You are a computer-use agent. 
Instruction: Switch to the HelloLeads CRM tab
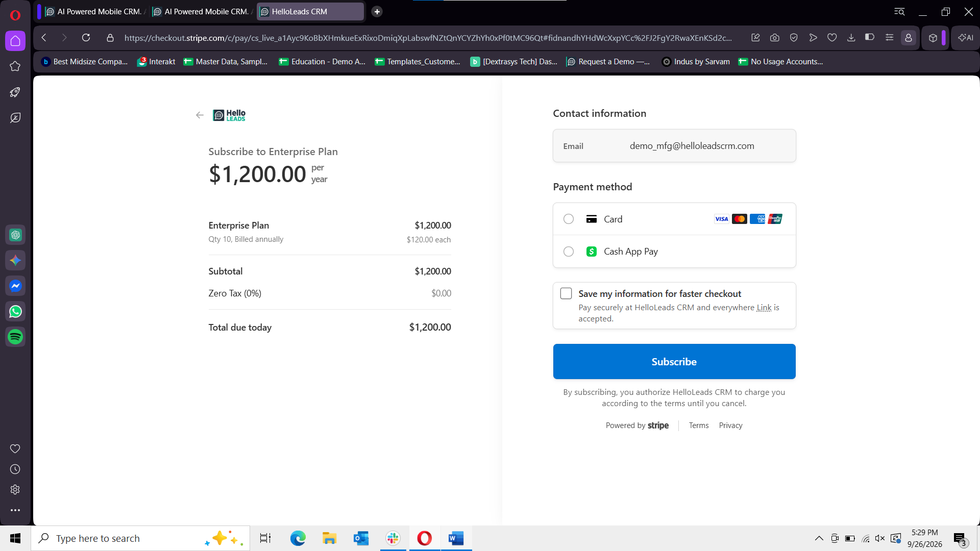pyautogui.click(x=310, y=11)
